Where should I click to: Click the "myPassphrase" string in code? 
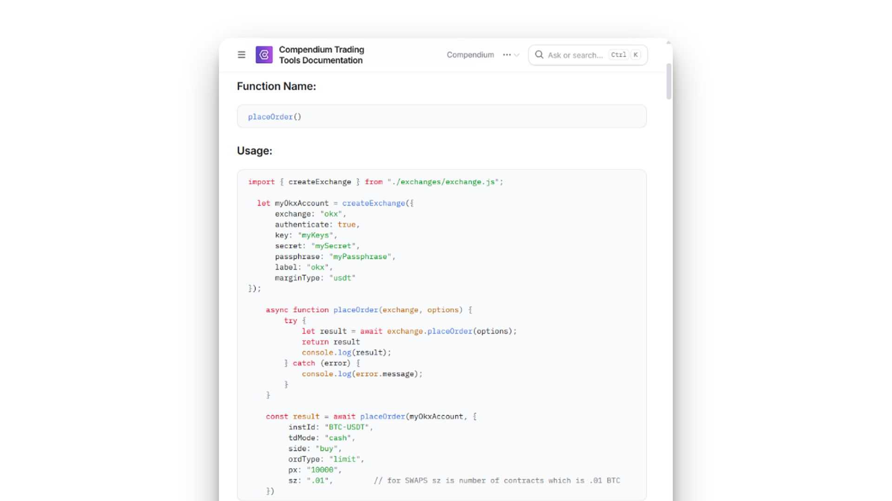point(360,257)
